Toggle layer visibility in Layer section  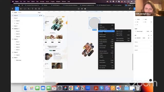151,31
